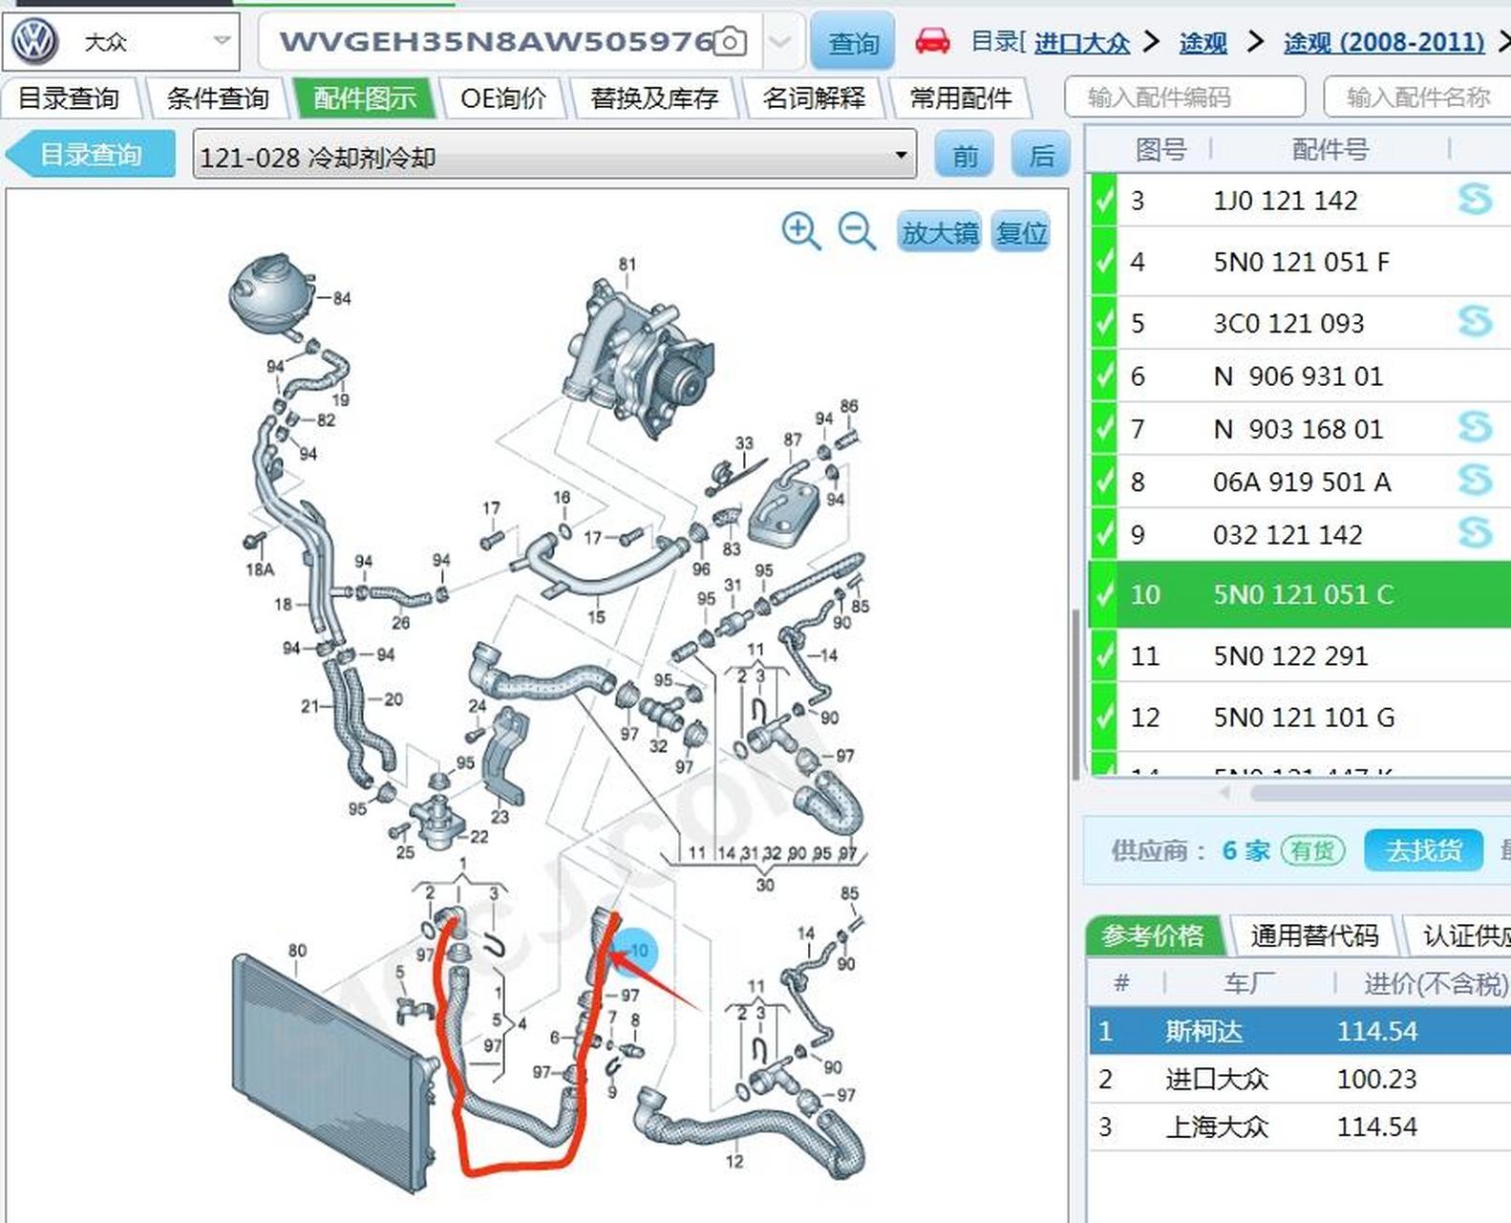Viewport: 1511px width, 1223px height.
Task: Click the 进价(不含税) column header
Action: tap(1436, 983)
